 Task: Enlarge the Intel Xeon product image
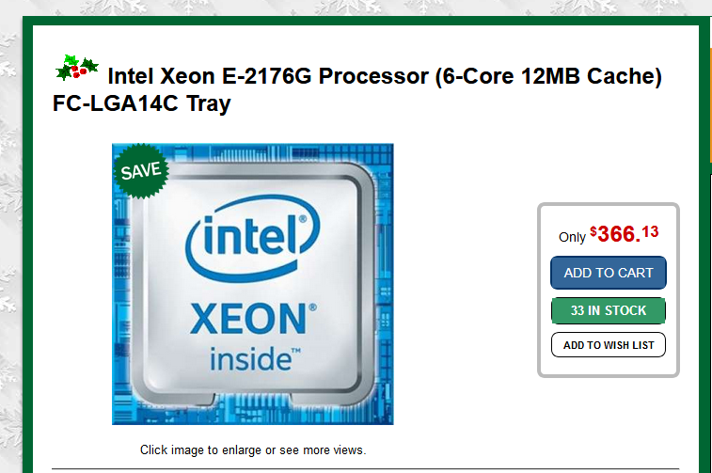pyautogui.click(x=252, y=284)
